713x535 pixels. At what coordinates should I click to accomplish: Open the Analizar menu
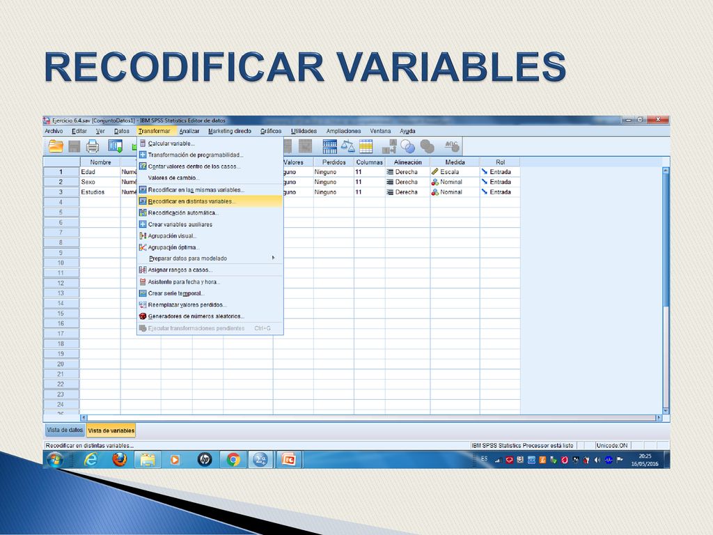[x=189, y=131]
